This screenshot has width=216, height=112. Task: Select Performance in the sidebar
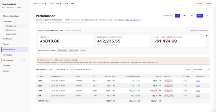tap(14, 49)
